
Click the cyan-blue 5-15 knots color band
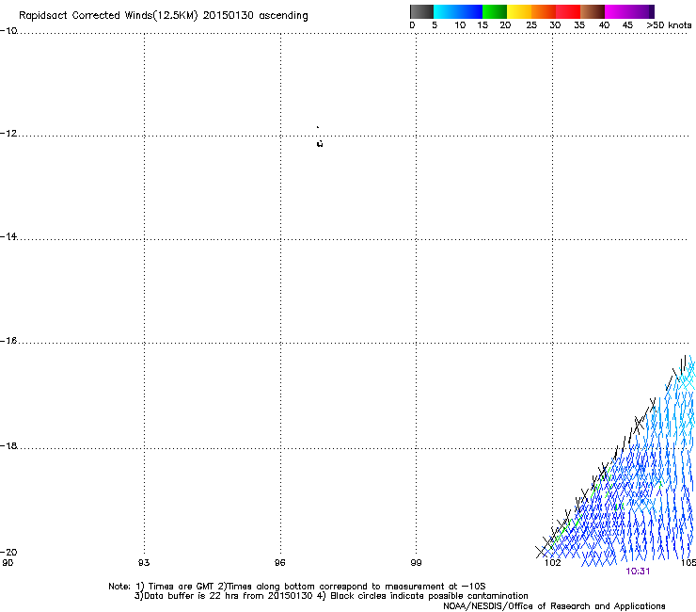[458, 11]
